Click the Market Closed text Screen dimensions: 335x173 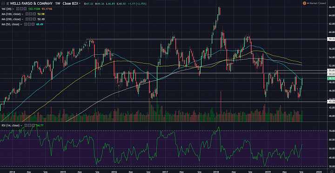pos(318,3)
